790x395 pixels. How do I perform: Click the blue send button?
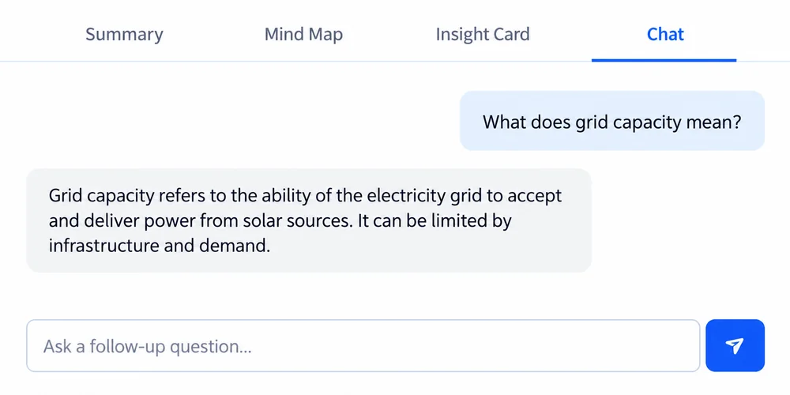(735, 345)
